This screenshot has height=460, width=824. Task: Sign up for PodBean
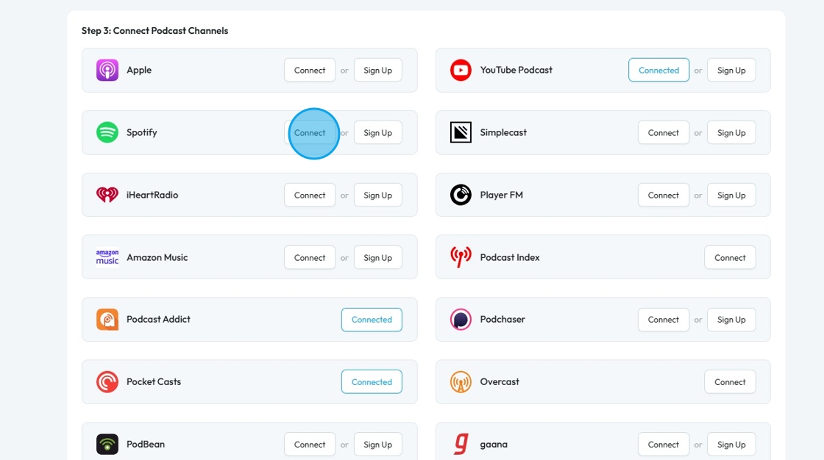pyautogui.click(x=378, y=445)
